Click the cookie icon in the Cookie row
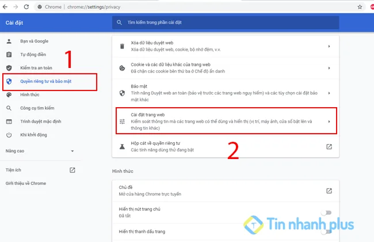 pyautogui.click(x=122, y=68)
